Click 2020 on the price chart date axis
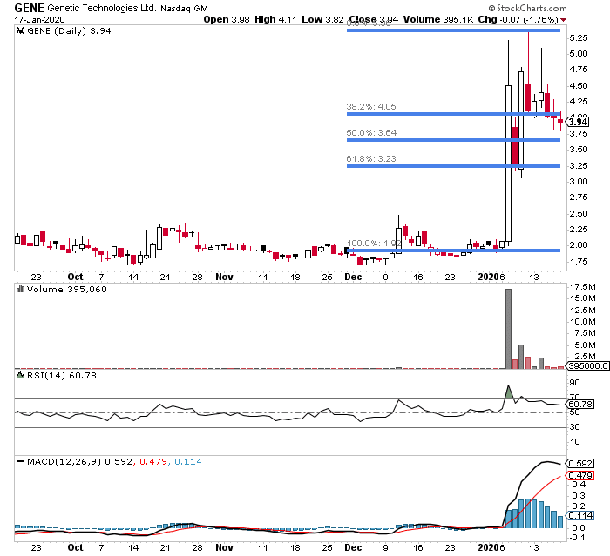This screenshot has height=556, width=610. [x=489, y=277]
